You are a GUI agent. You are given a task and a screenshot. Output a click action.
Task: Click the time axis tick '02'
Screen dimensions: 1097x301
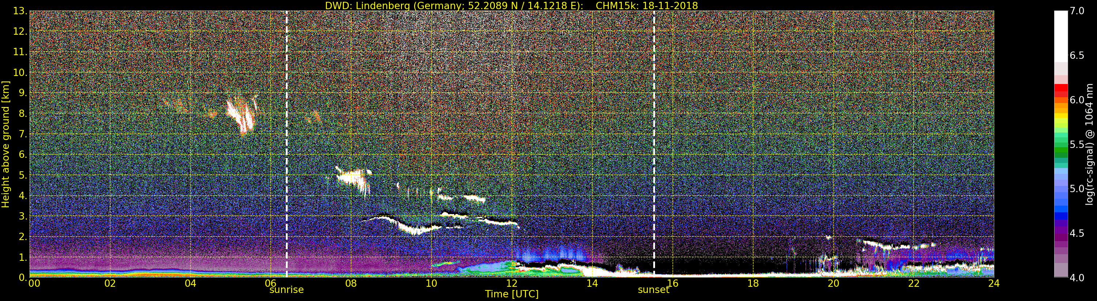(x=110, y=283)
